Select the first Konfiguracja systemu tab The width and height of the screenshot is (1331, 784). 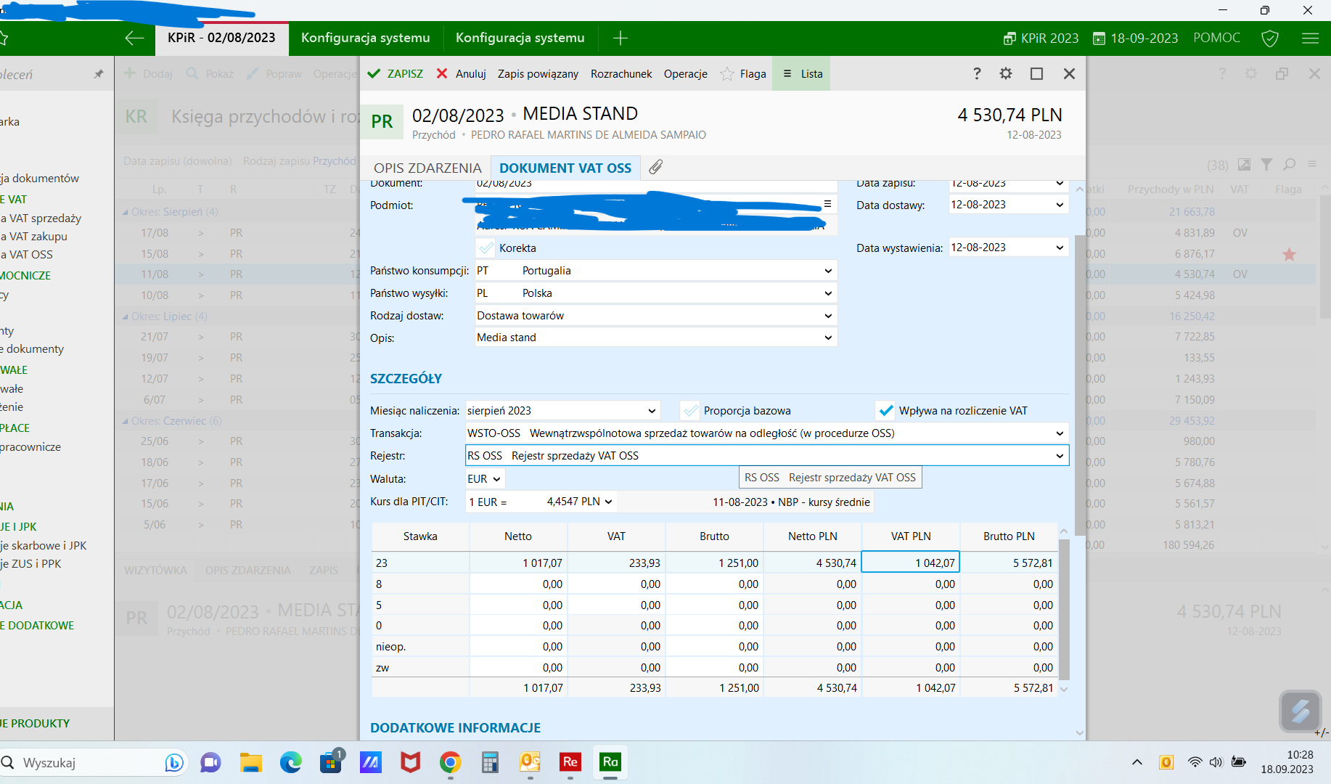[x=365, y=38]
